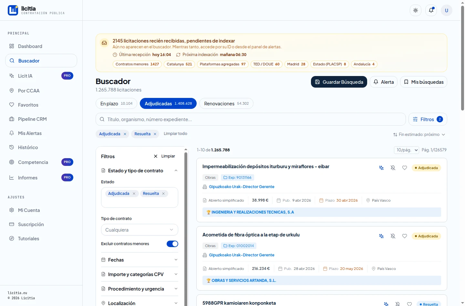Open Gipuzkoako Urak link on Acometida card
The width and height of the screenshot is (465, 306).
tap(242, 255)
